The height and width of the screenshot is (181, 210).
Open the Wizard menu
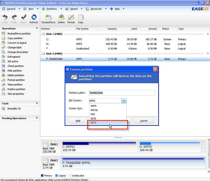click(x=74, y=9)
